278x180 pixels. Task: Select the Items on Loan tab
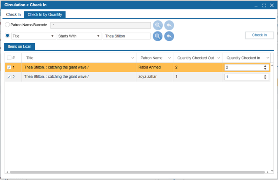click(x=19, y=47)
